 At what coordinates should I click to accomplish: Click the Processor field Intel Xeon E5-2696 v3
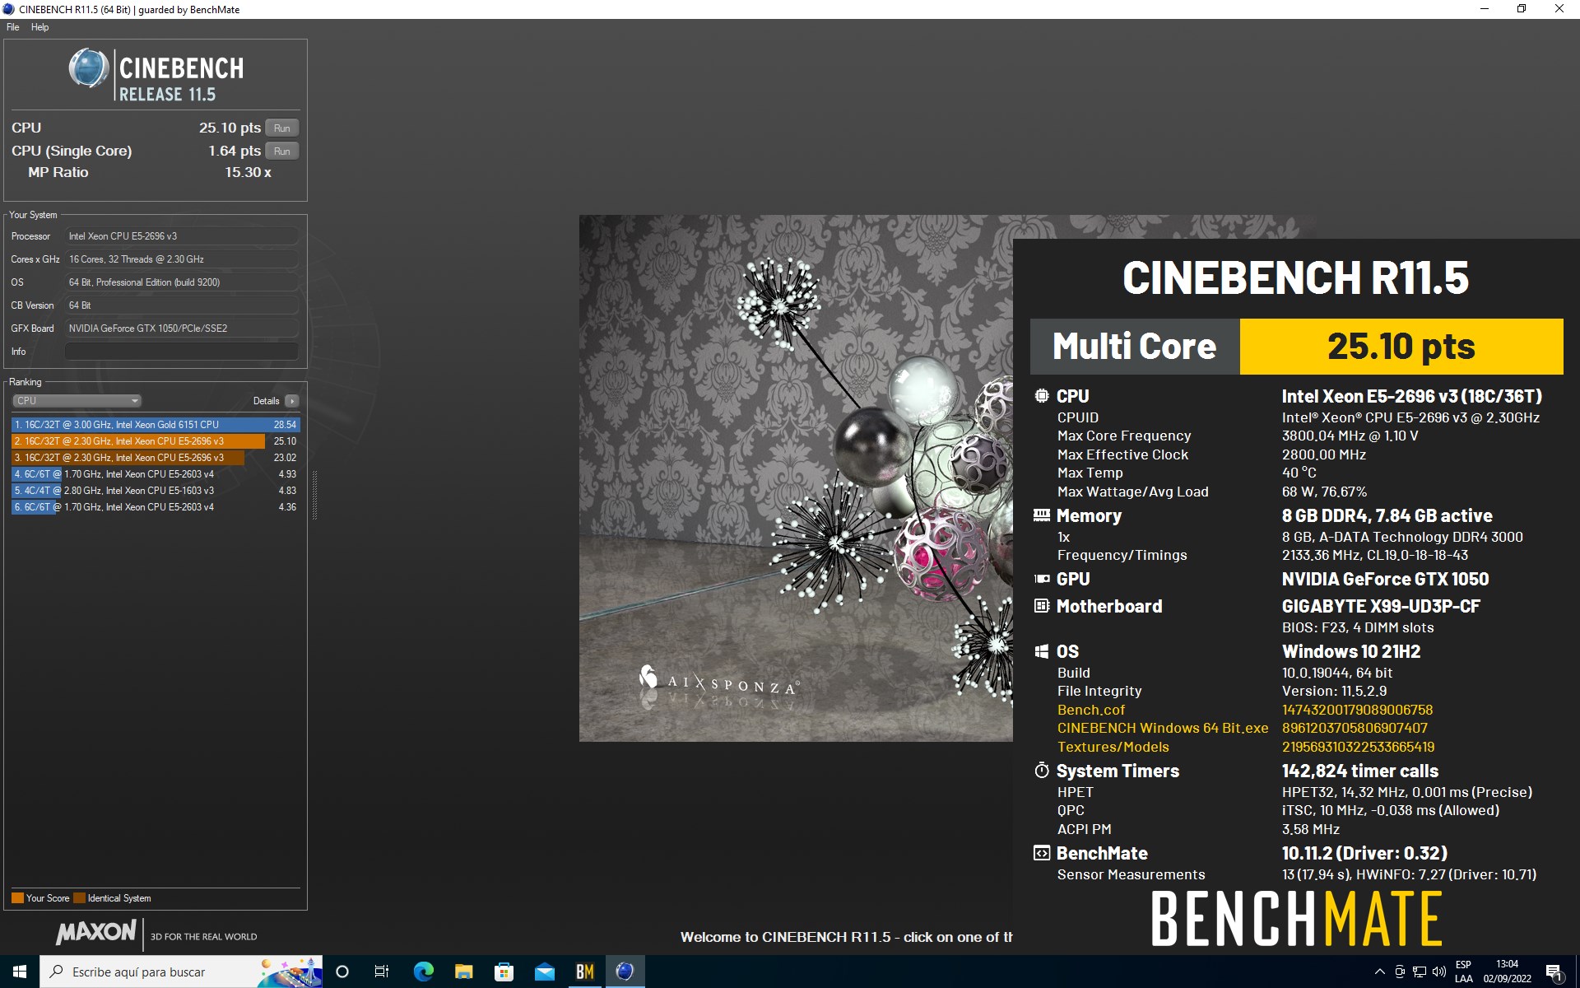pos(182,236)
